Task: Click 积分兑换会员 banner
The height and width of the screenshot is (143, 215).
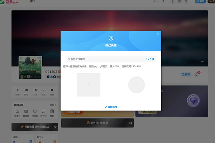Action: 97,123
